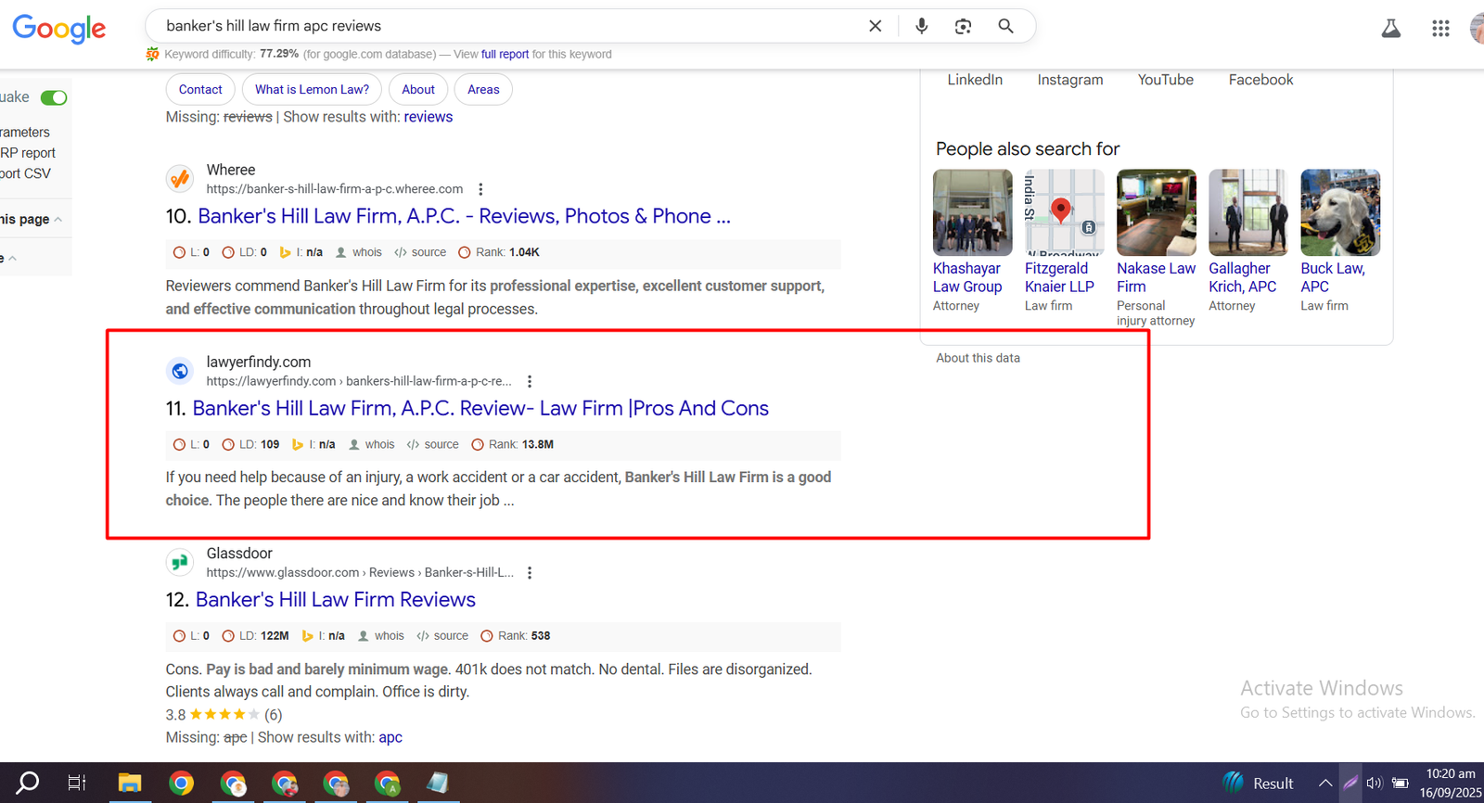Click the voice search microphone icon
Screen dimensions: 1484x803
click(921, 26)
